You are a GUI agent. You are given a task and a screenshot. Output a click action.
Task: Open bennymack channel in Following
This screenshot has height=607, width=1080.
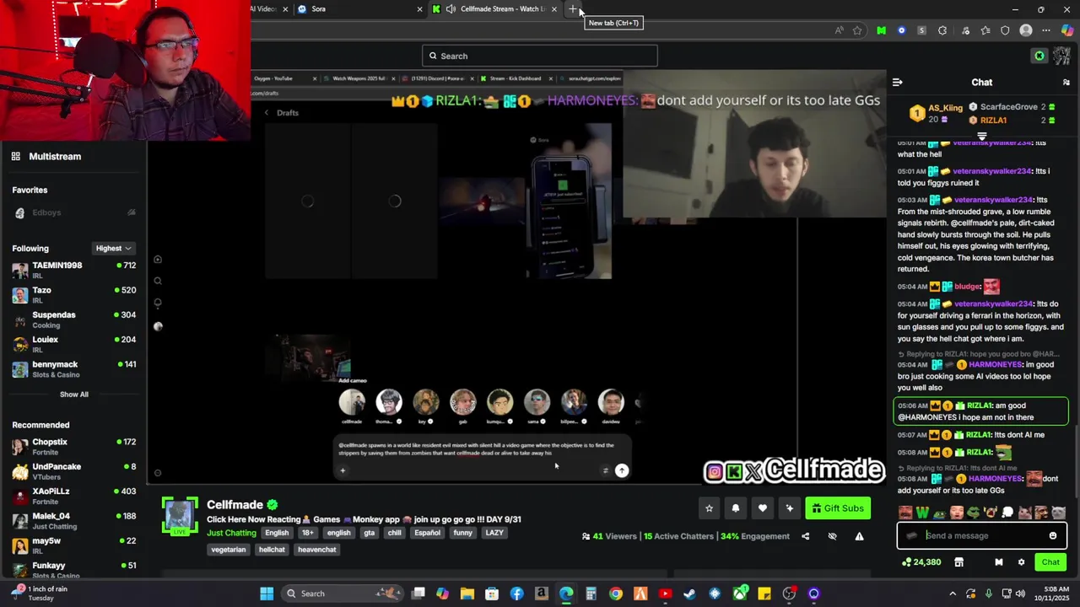(74, 369)
